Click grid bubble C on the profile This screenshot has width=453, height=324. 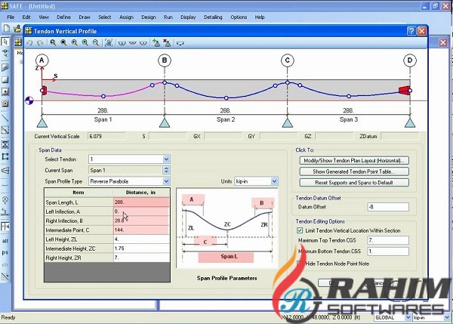[x=287, y=60]
